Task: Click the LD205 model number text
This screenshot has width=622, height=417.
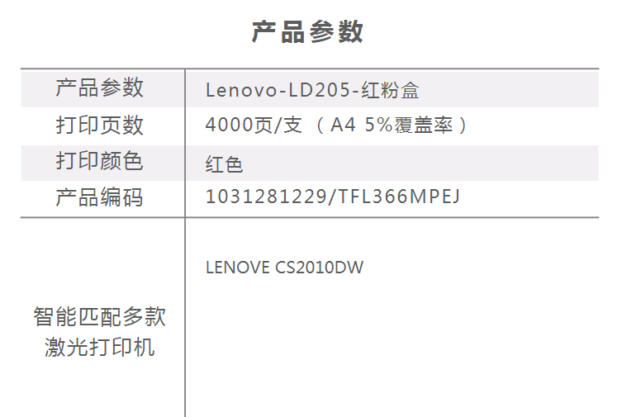Action: pos(320,90)
